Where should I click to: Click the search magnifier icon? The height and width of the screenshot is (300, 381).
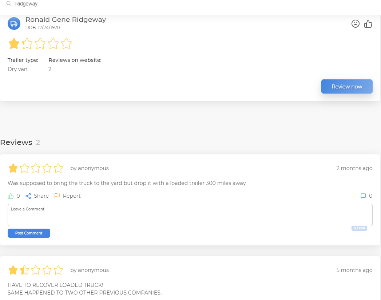click(9, 4)
